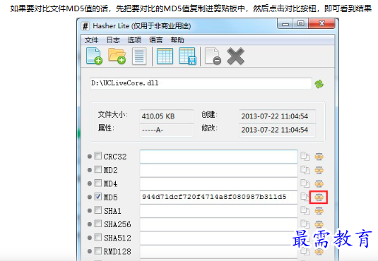Uncheck the MD5 checkbox

pyautogui.click(x=98, y=197)
